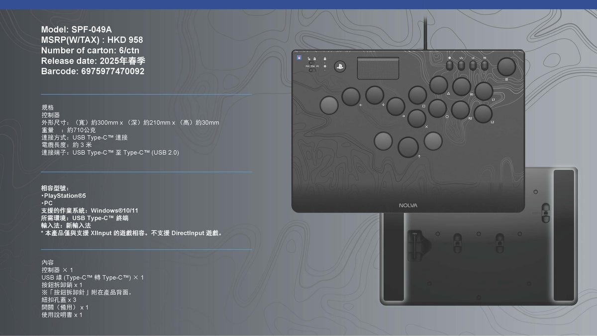
Task: Click the "控制器 × 1" contents line
Action: [x=57, y=270]
